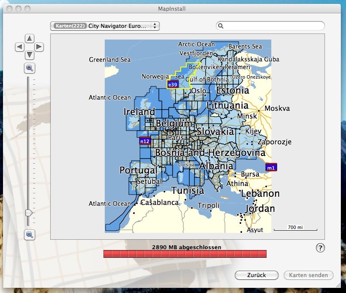This screenshot has width=346, height=293.
Task: Click the Paris label on the map
Action: [176, 138]
